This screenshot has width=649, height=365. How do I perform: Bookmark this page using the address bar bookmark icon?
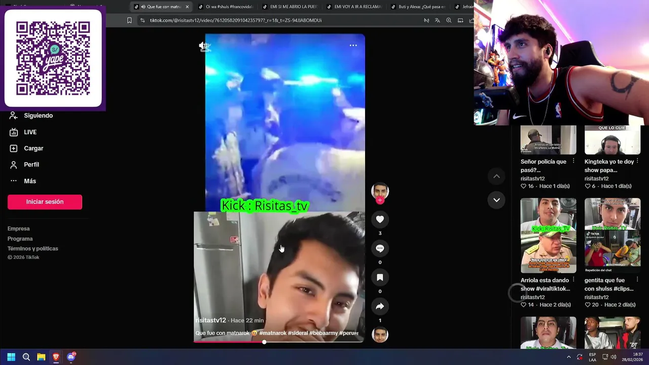tap(129, 20)
